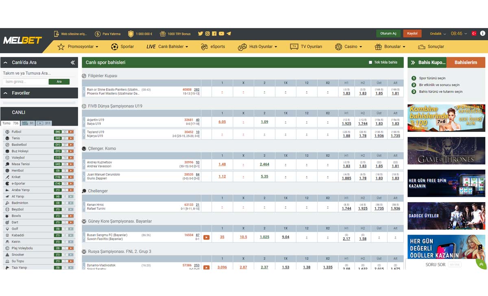Go to Sonuçlar menu item

[431, 47]
